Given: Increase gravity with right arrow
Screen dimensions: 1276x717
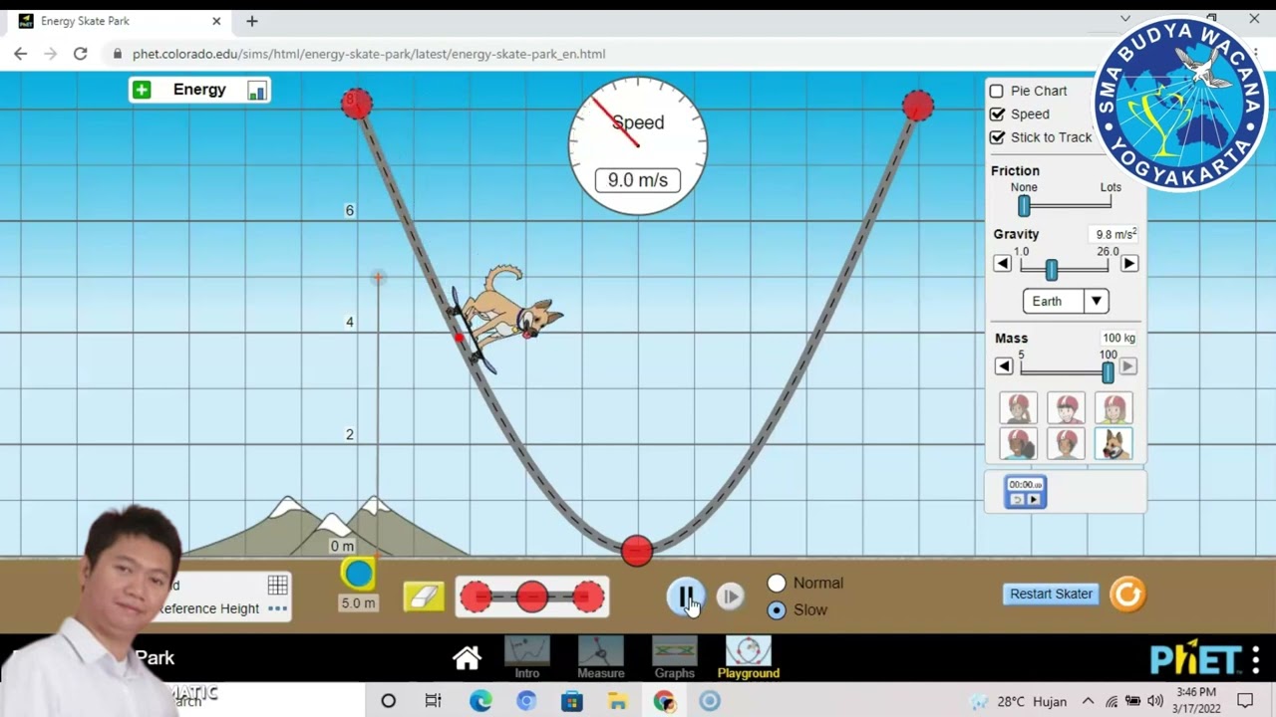Looking at the screenshot, I should tap(1128, 264).
